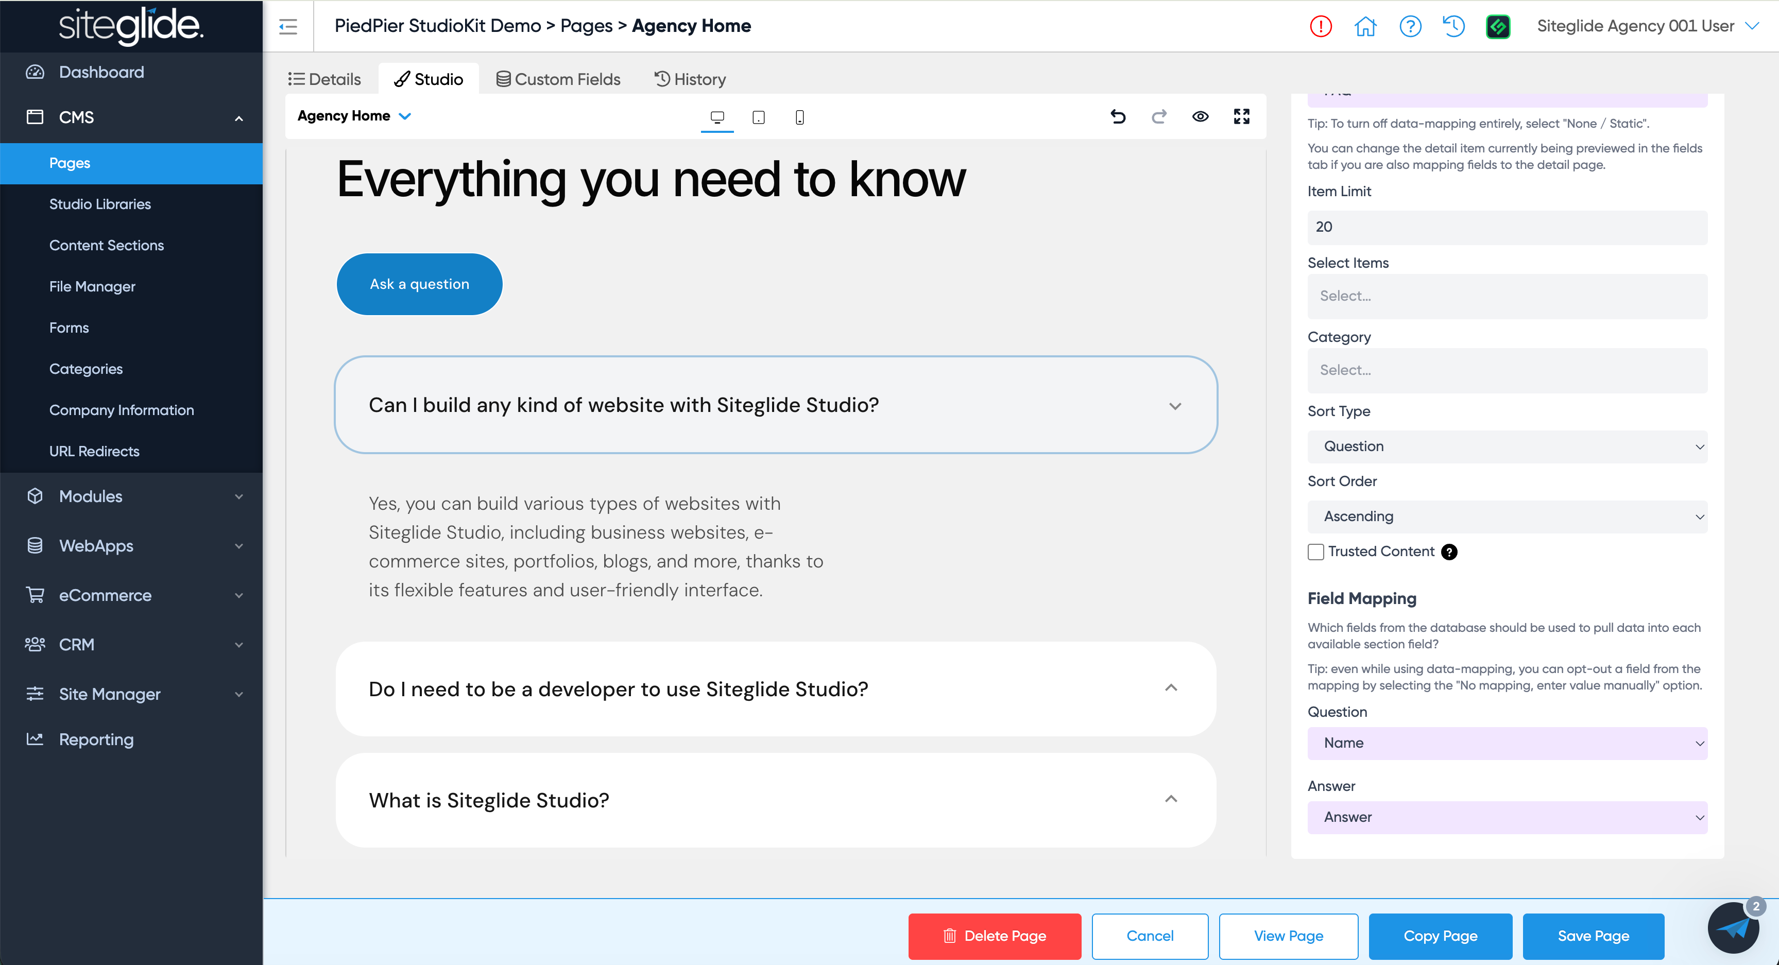
Task: Click the Delete Page button
Action: tap(995, 936)
